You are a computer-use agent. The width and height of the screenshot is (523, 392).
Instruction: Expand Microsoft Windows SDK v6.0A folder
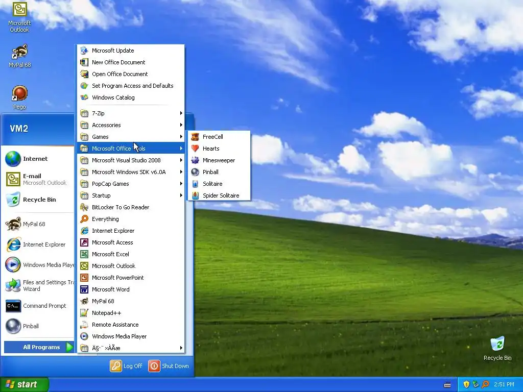coord(131,172)
